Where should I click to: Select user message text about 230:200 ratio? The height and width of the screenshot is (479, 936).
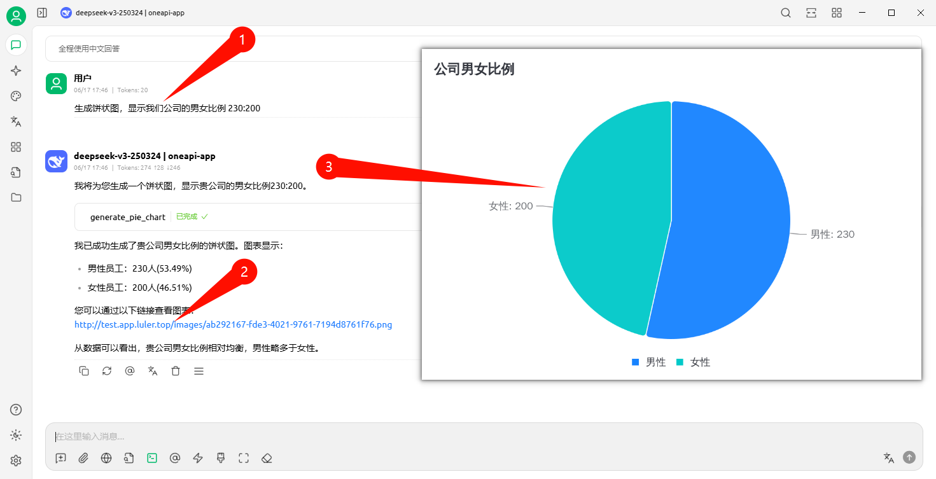(x=167, y=108)
